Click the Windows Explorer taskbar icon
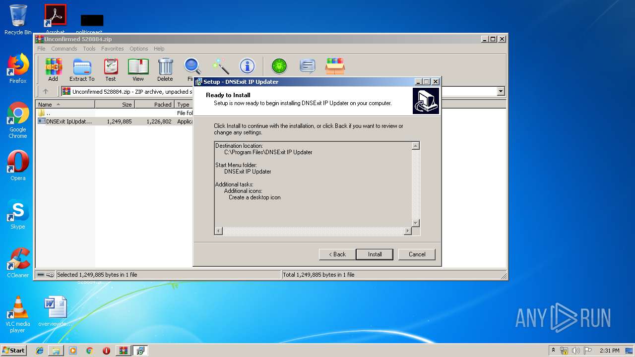This screenshot has width=635, height=357. tap(56, 351)
